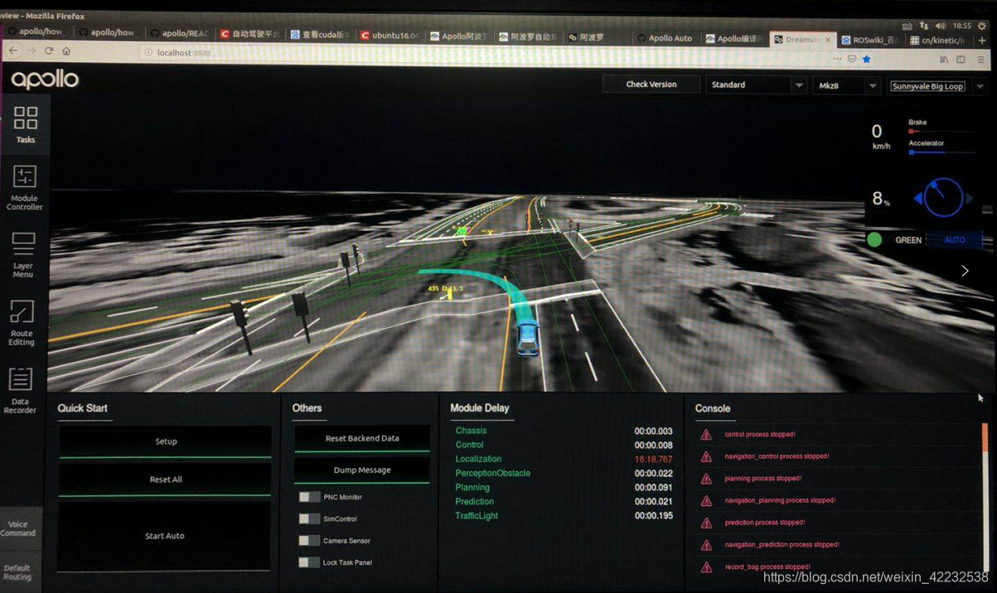Open the system volume indicator
The image size is (997, 593).
point(941,26)
